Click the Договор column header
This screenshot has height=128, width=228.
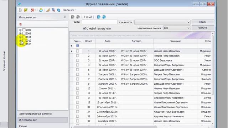(136, 41)
